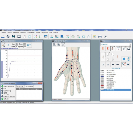Switch to the Состояние tab

coord(29,86)
